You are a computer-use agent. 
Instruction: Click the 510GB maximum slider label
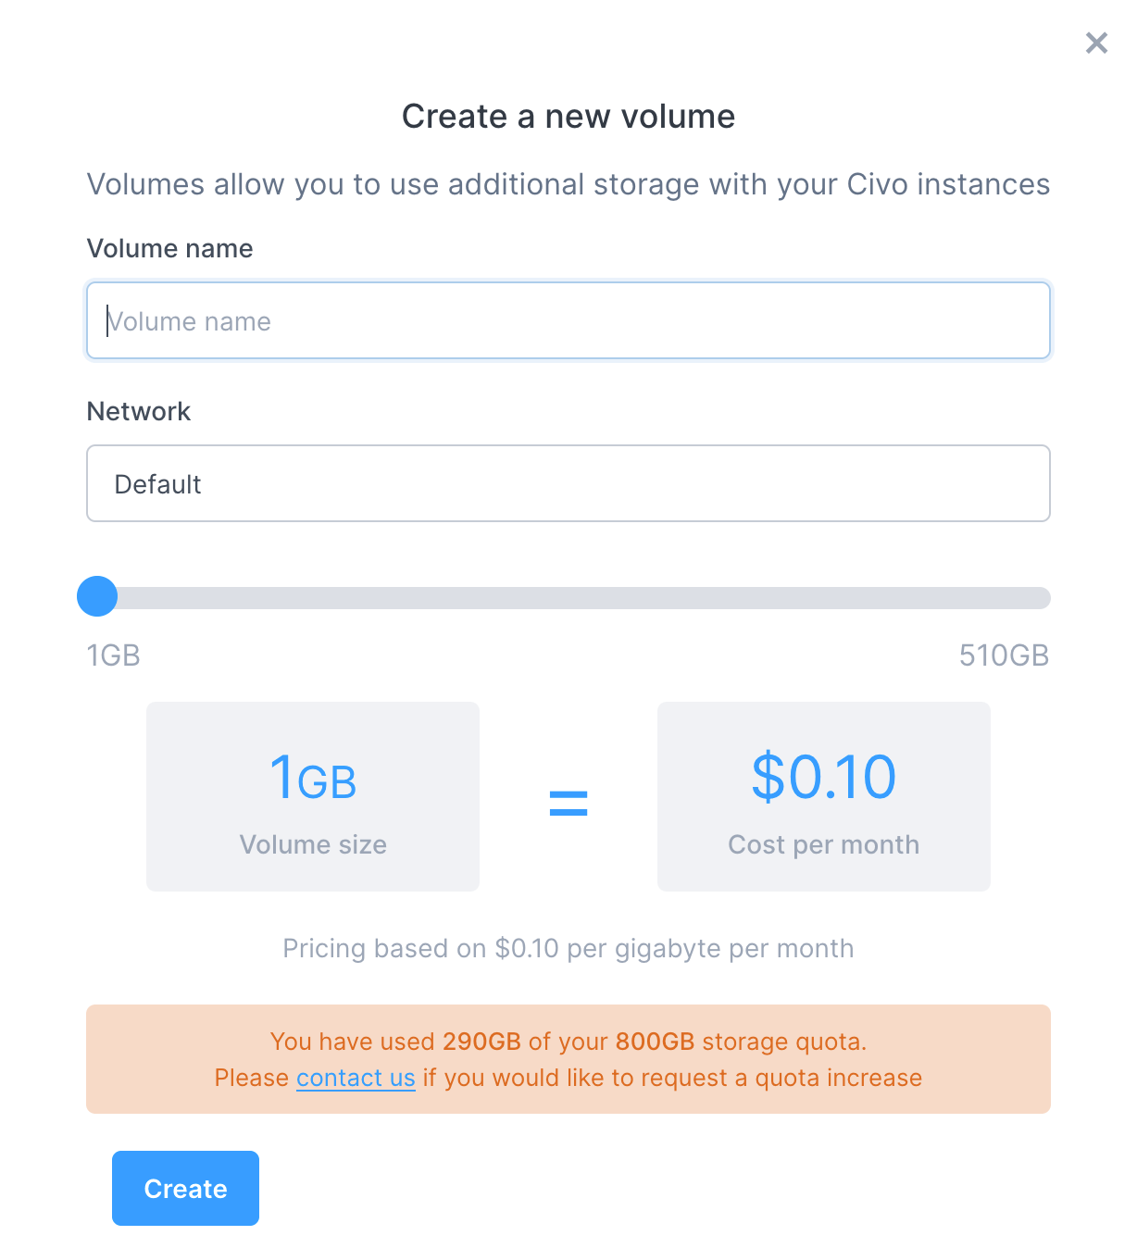pos(1004,656)
